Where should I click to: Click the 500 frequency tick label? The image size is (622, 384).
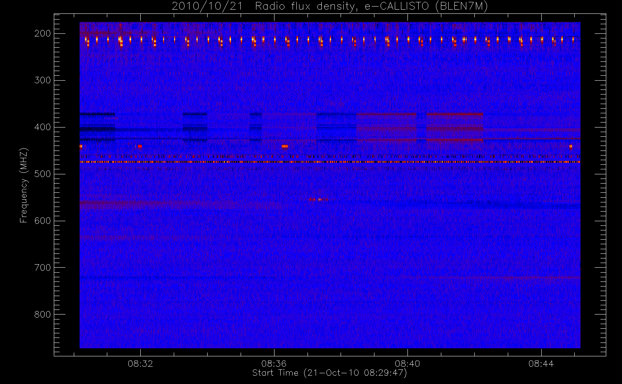[x=42, y=174]
